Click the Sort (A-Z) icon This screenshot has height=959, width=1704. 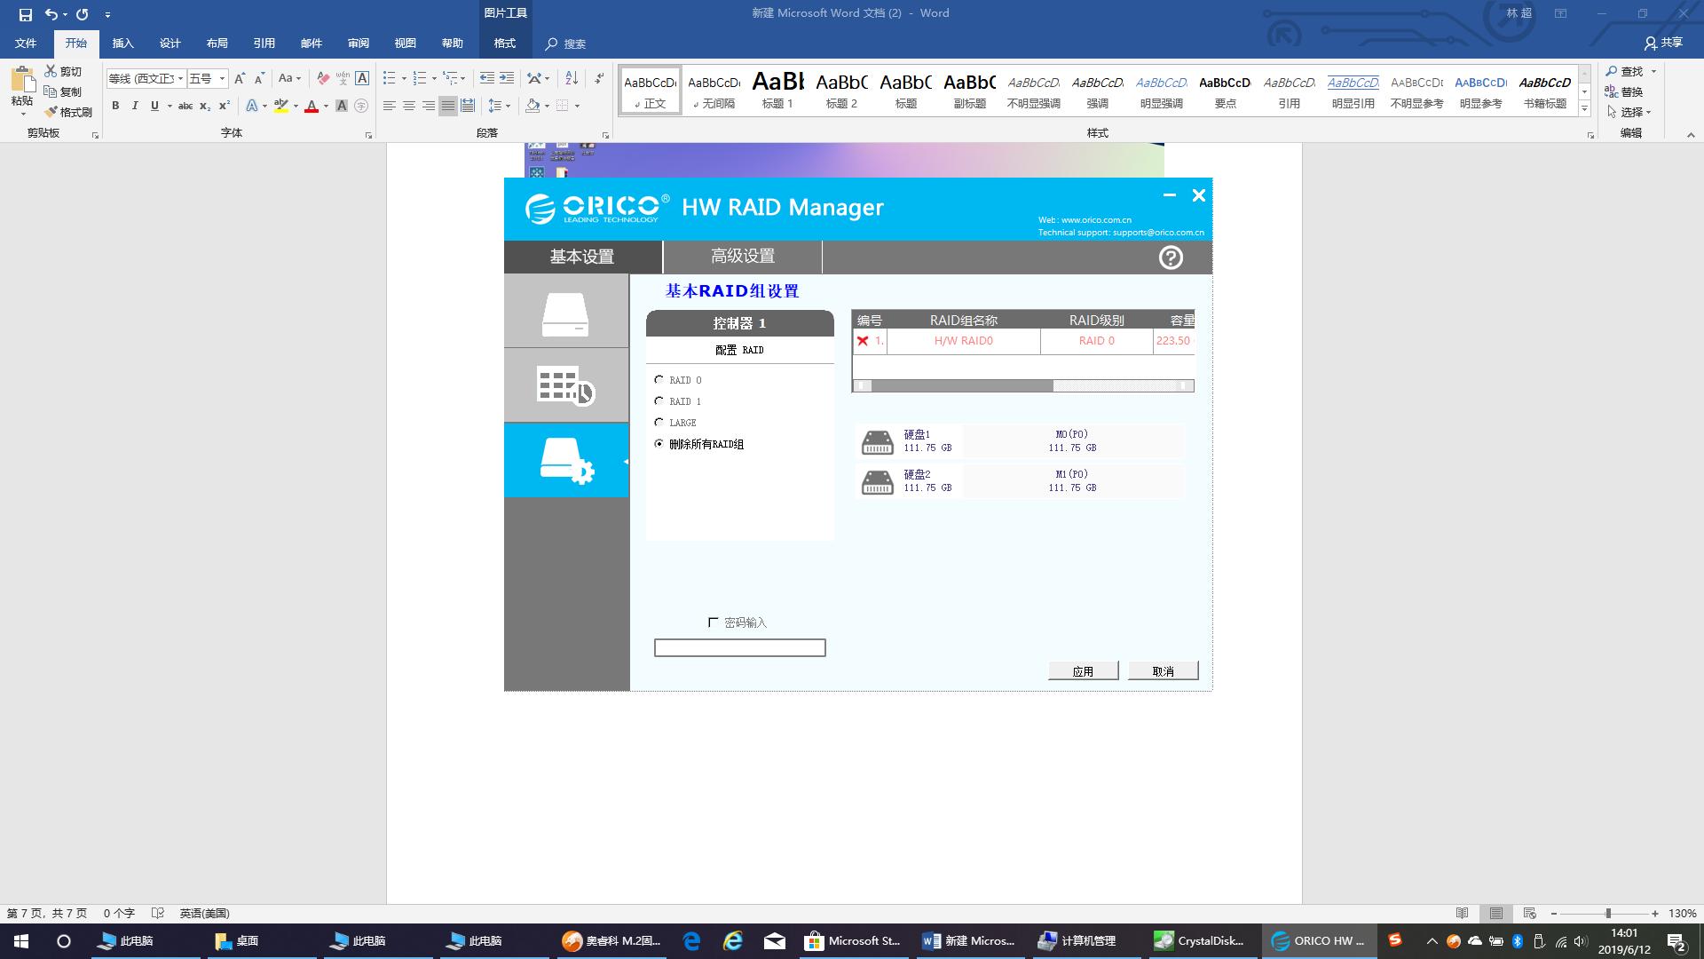572,78
